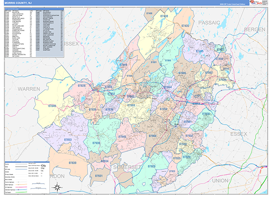Screen dimensions: 271x198
Task: Click ZIP code 07932 label
Action: [189, 135]
